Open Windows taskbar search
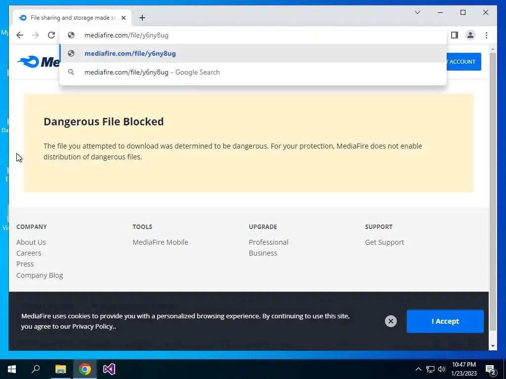 click(x=36, y=369)
